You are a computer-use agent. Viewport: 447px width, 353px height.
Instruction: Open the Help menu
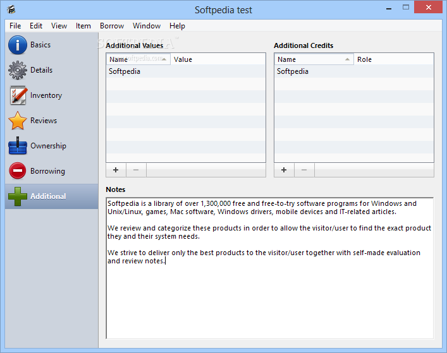tap(177, 26)
